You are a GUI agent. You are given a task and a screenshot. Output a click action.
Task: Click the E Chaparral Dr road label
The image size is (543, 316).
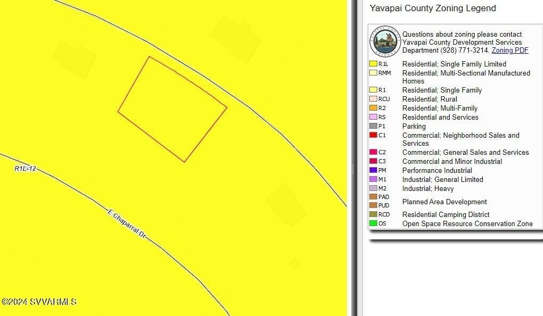coord(127,223)
